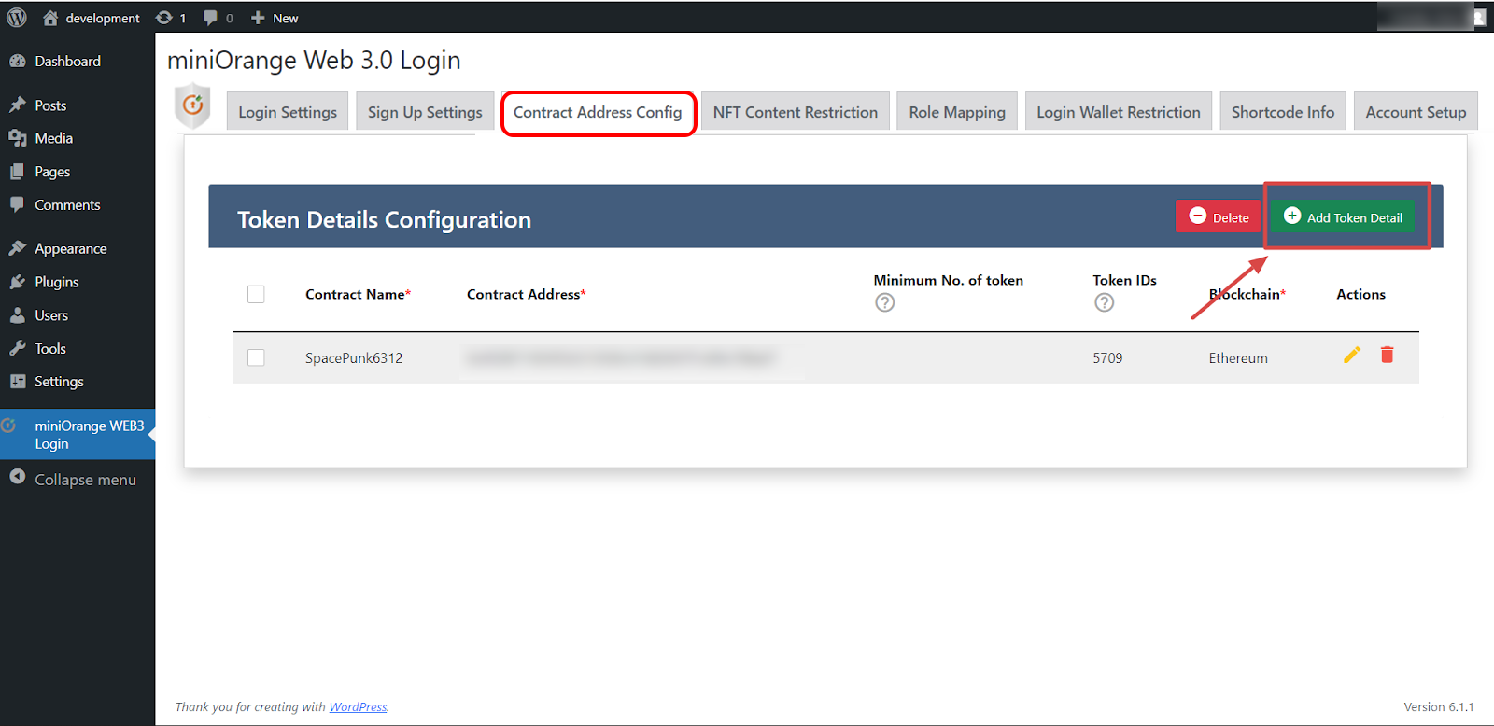Click the Collapse menu arrow icon
This screenshot has height=726, width=1494.
click(17, 477)
